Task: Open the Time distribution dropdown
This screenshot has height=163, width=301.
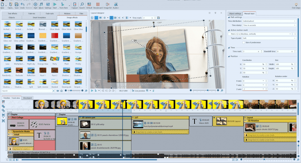Action: (x=269, y=21)
